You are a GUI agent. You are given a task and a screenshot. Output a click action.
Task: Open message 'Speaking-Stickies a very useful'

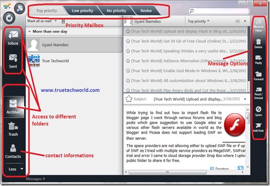click(186, 51)
